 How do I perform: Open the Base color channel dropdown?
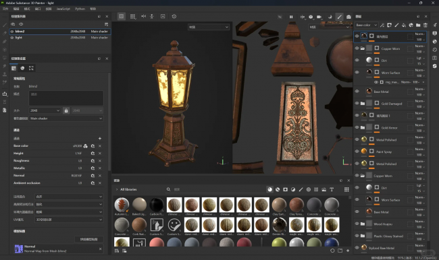pyautogui.click(x=366, y=25)
